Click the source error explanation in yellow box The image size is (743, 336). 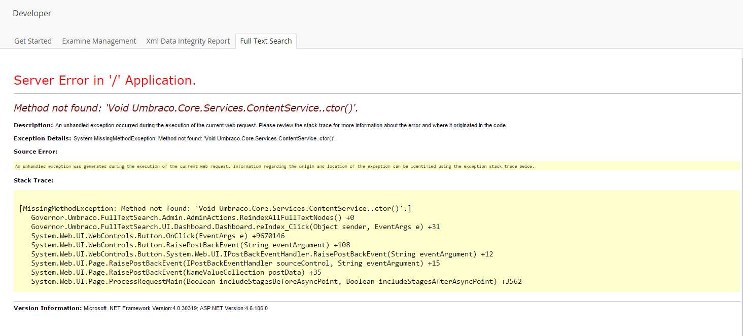274,166
